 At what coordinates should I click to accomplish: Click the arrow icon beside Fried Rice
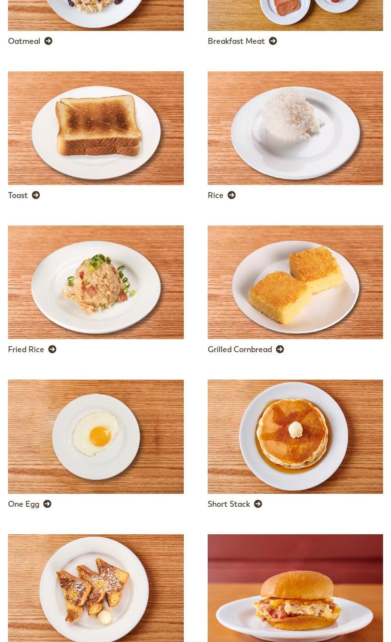52,349
